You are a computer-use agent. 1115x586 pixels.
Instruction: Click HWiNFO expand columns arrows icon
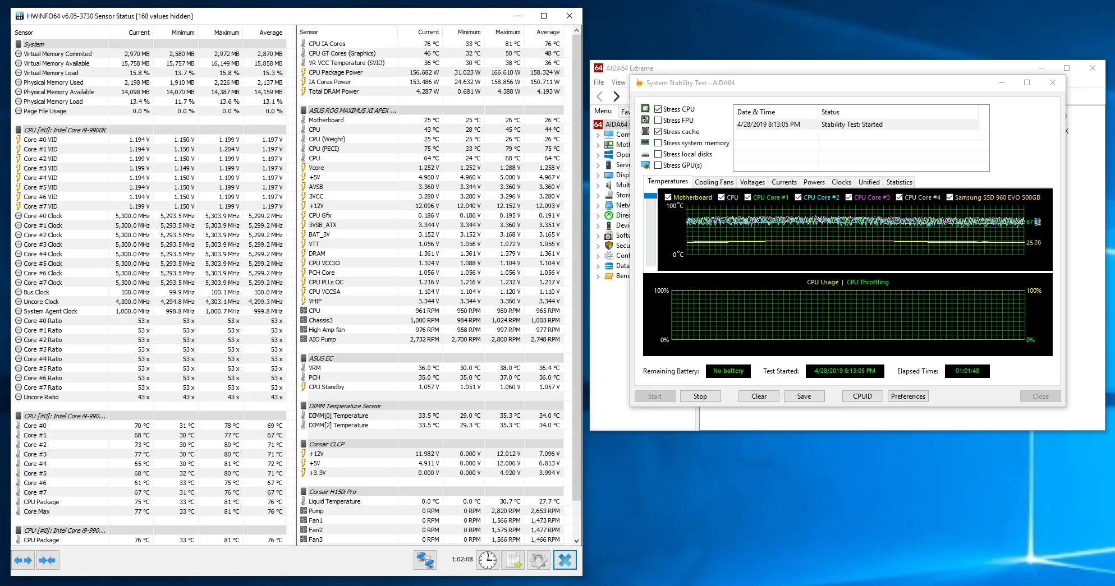tap(23, 560)
